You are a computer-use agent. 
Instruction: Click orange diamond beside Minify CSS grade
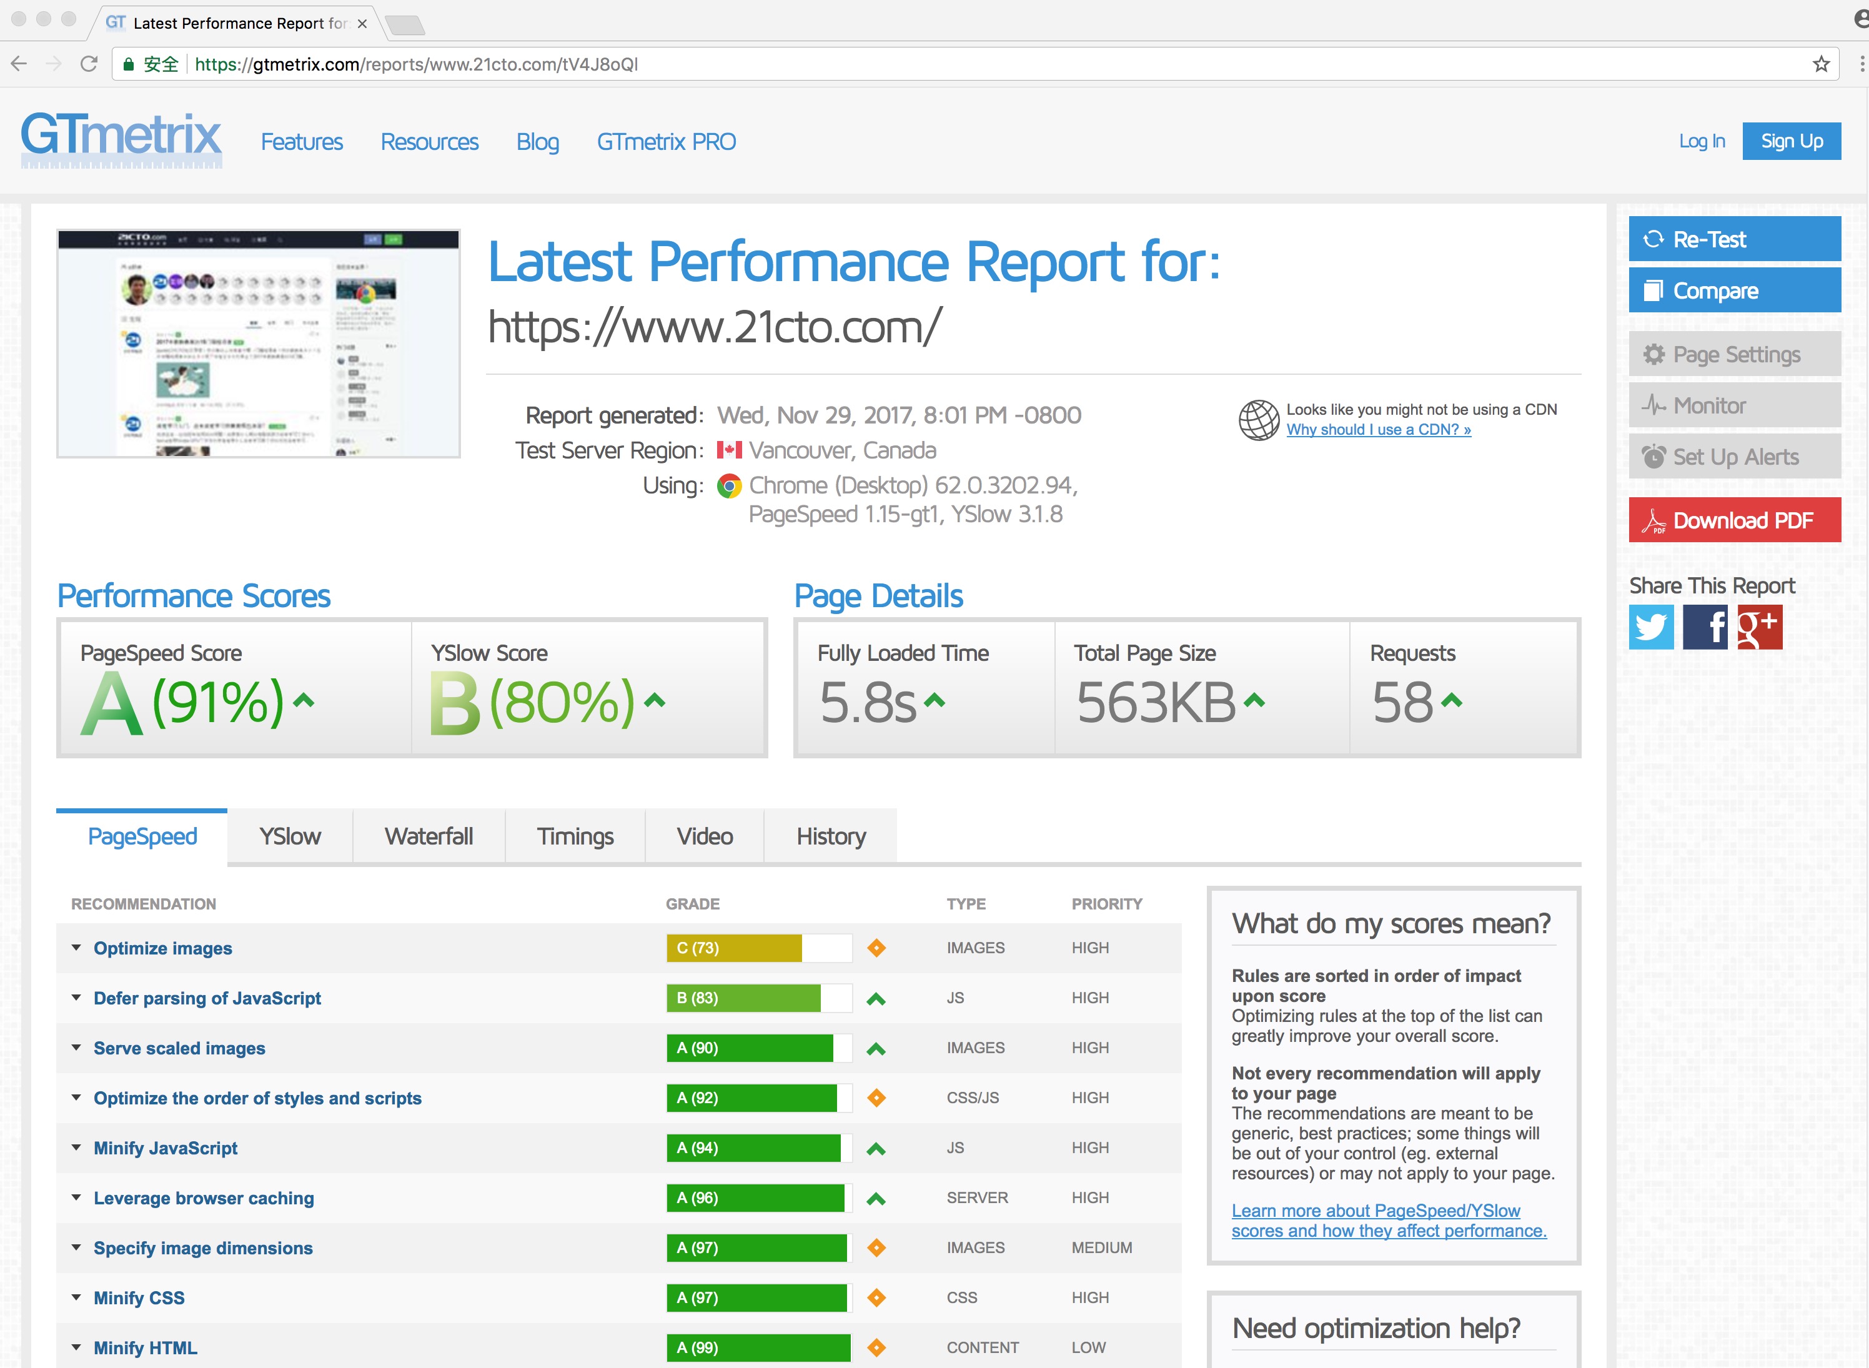click(x=876, y=1297)
